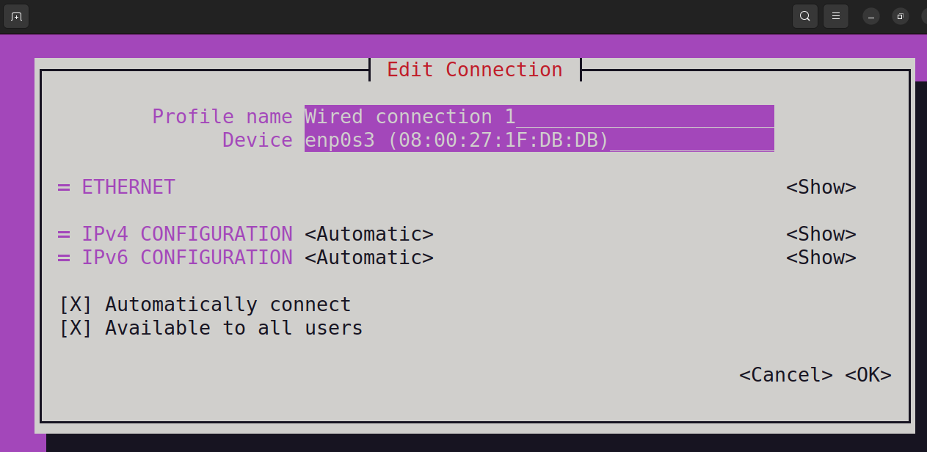This screenshot has height=452, width=927.
Task: Open a new terminal tab icon
Action: point(16,16)
